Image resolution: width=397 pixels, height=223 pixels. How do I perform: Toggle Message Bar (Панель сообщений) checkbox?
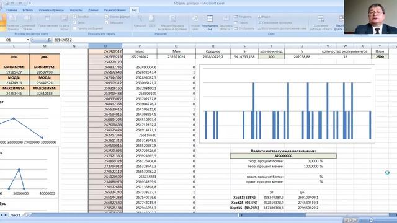[74, 28]
